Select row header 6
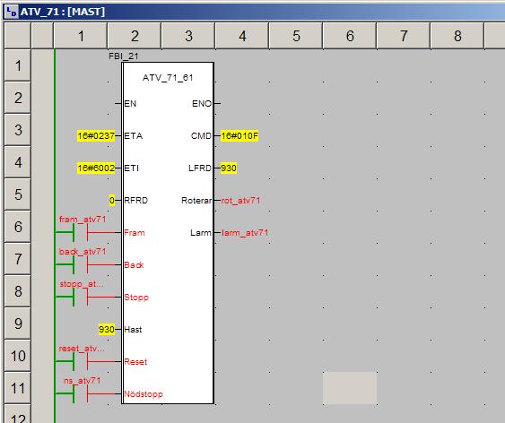505x423 pixels. [18, 227]
